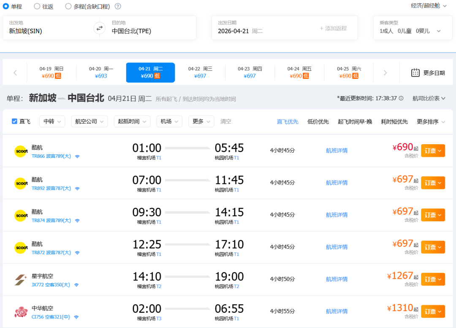Viewport: 456px width, 328px height.
Task: Click add return trip (添加返程)
Action: (x=333, y=28)
